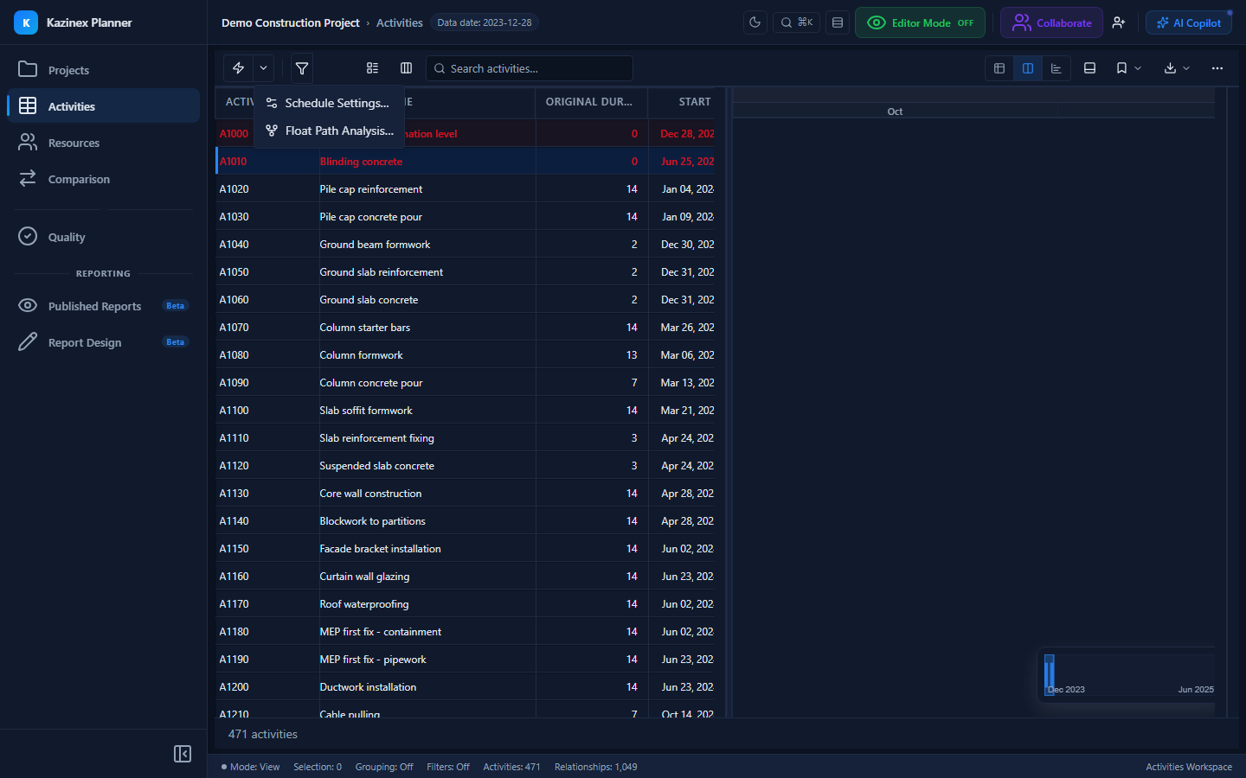Viewport: 1246px width, 778px height.
Task: Collapse the sidebar panel icon
Action: point(183,754)
